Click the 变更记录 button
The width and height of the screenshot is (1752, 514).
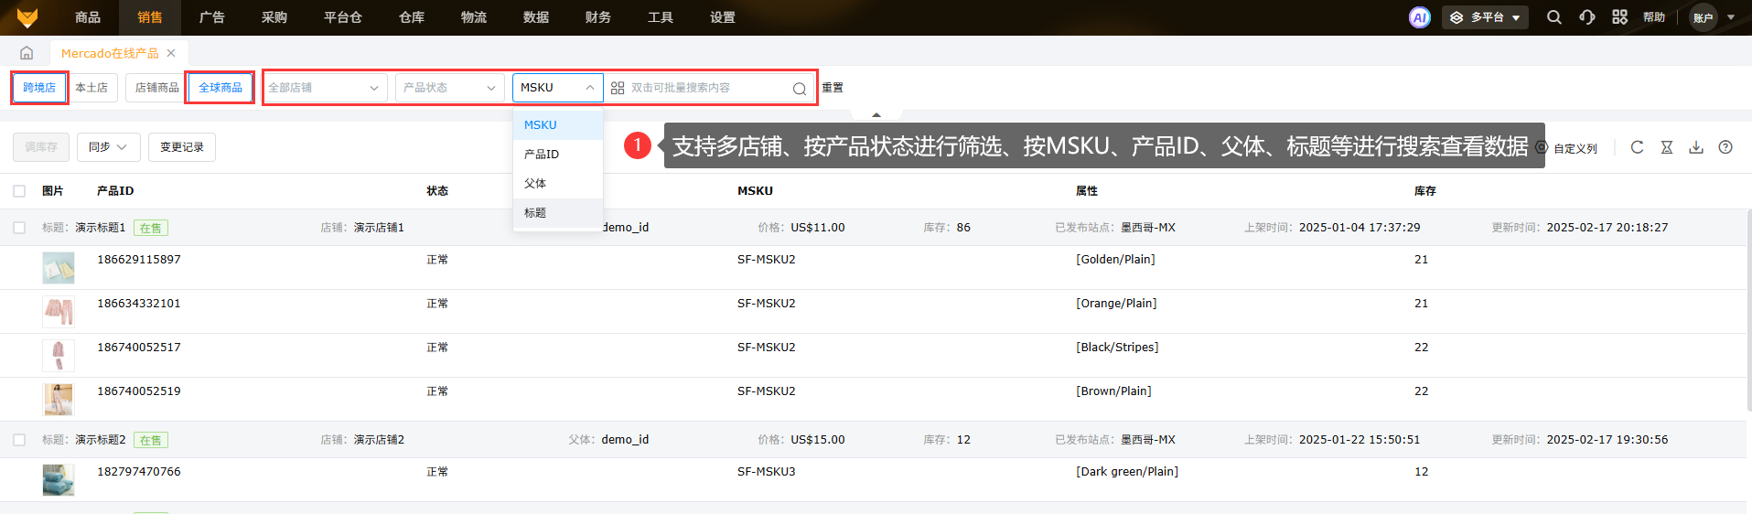click(x=182, y=147)
